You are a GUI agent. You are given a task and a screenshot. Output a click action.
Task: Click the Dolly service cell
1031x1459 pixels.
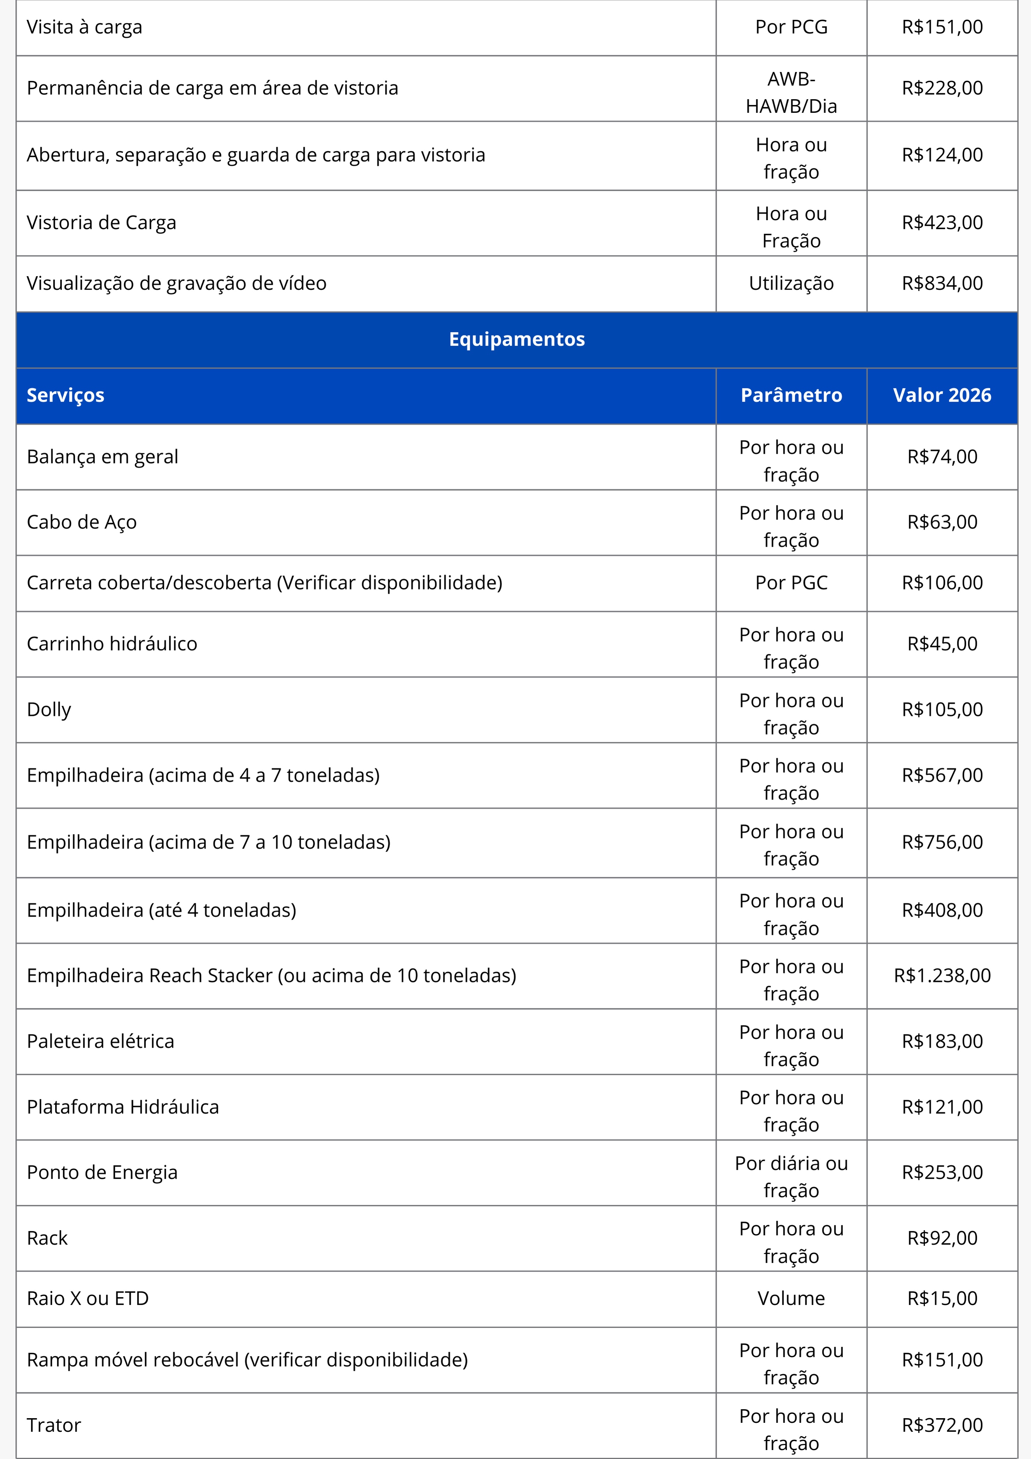(366, 710)
